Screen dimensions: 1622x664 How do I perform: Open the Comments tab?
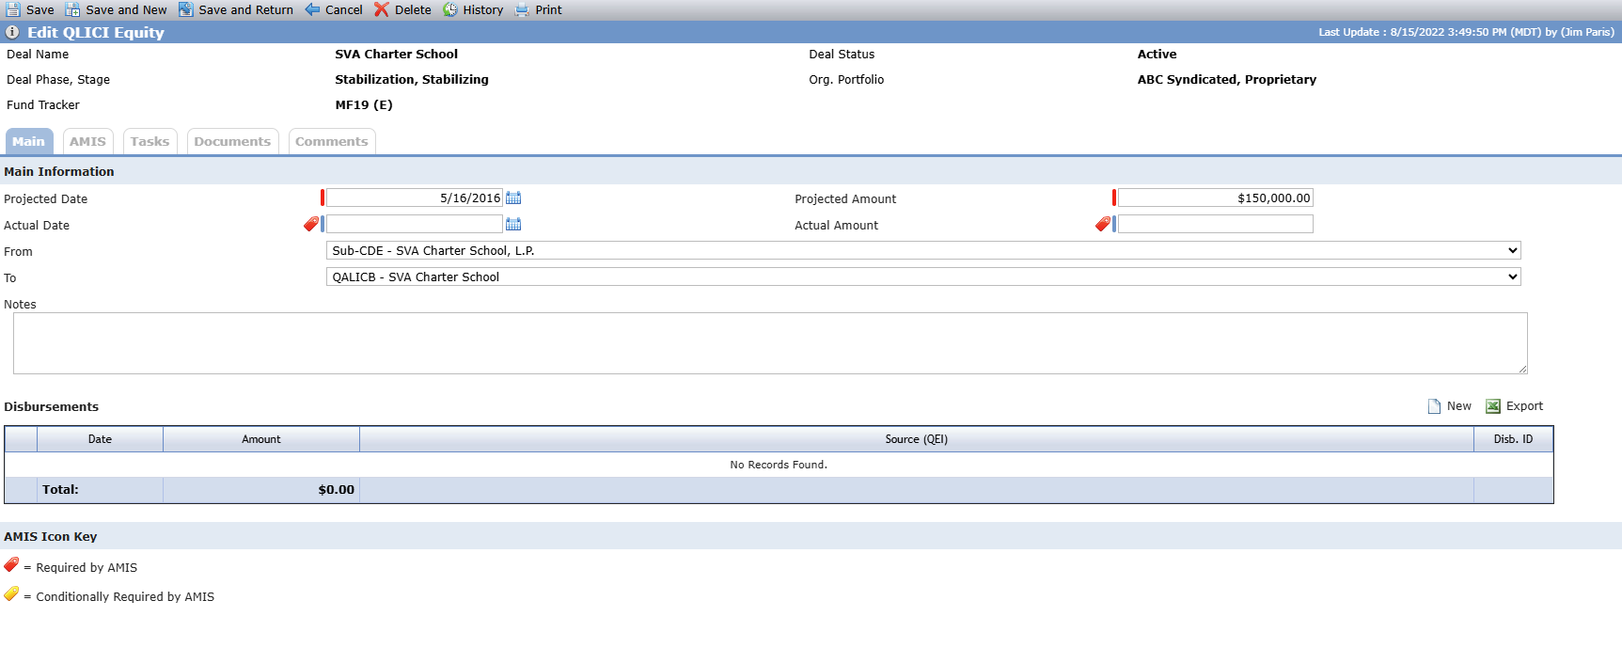(332, 142)
